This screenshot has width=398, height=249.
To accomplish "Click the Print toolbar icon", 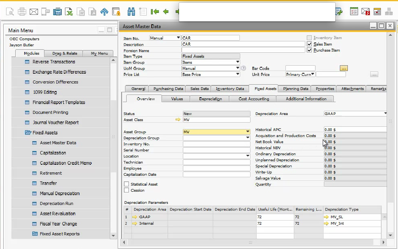I will 22,11.
